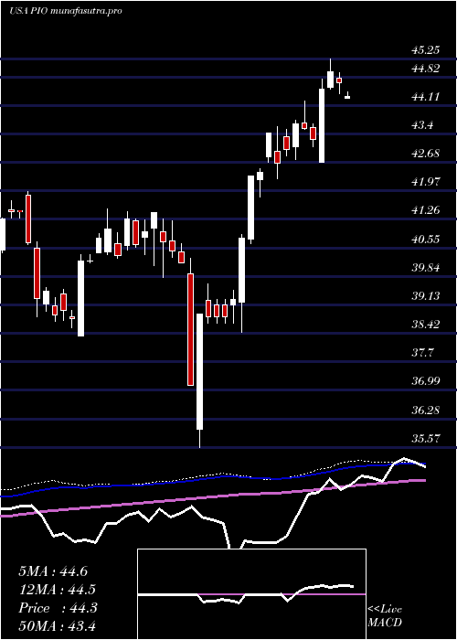Click the 39.84 price axis label

tap(426, 268)
